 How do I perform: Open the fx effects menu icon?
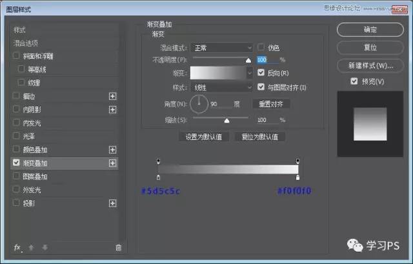[17, 247]
